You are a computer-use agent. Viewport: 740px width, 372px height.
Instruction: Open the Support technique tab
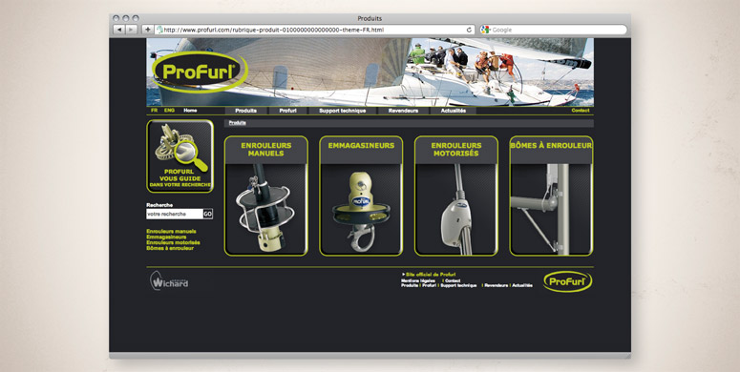(x=343, y=111)
